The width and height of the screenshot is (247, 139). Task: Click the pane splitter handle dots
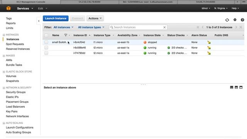(x=143, y=85)
